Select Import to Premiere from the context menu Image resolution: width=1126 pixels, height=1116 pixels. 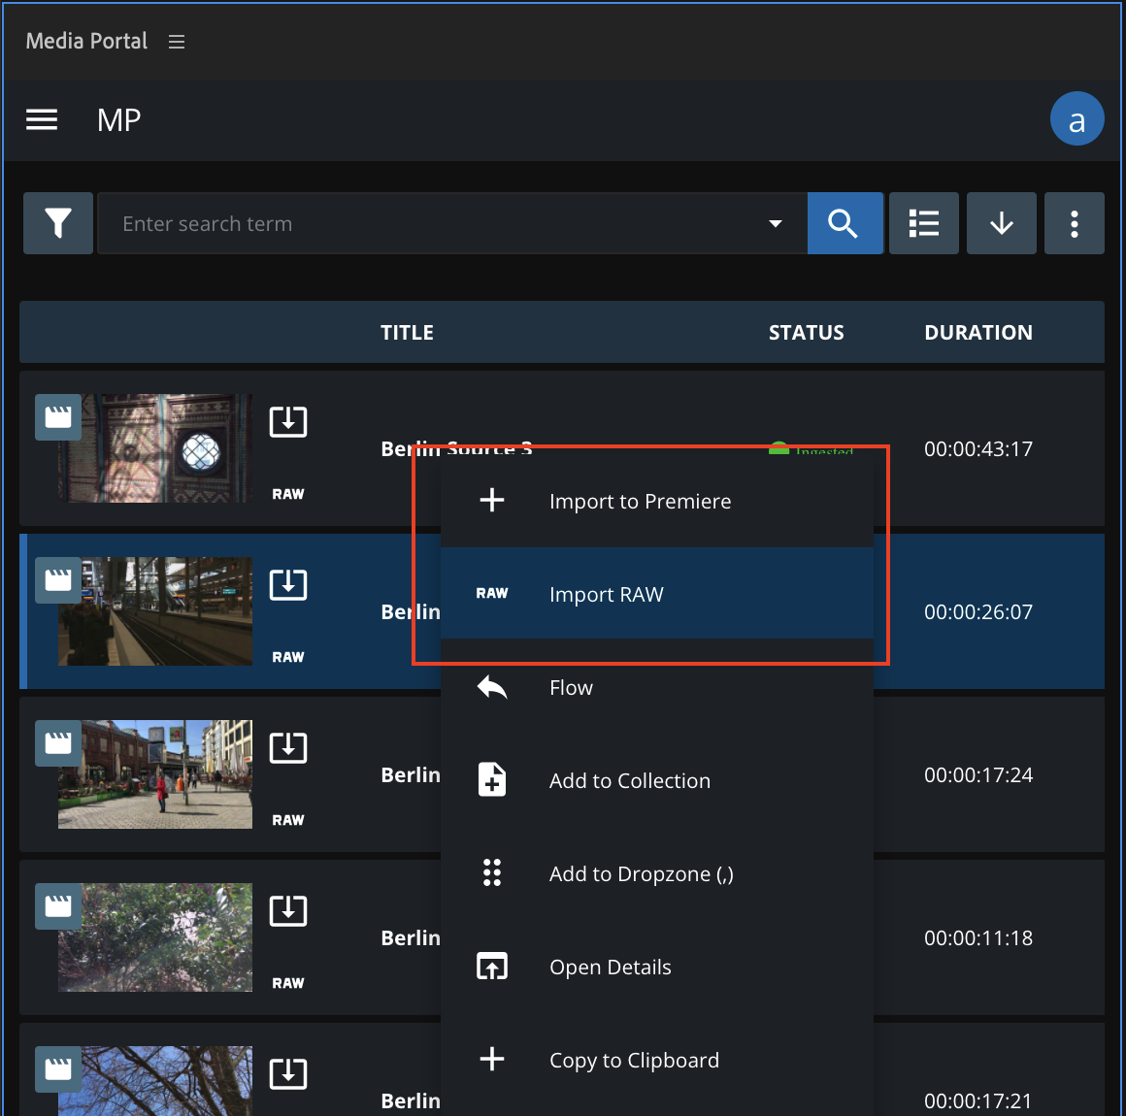640,501
